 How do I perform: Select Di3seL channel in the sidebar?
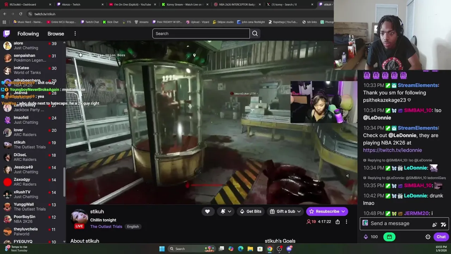point(32,157)
